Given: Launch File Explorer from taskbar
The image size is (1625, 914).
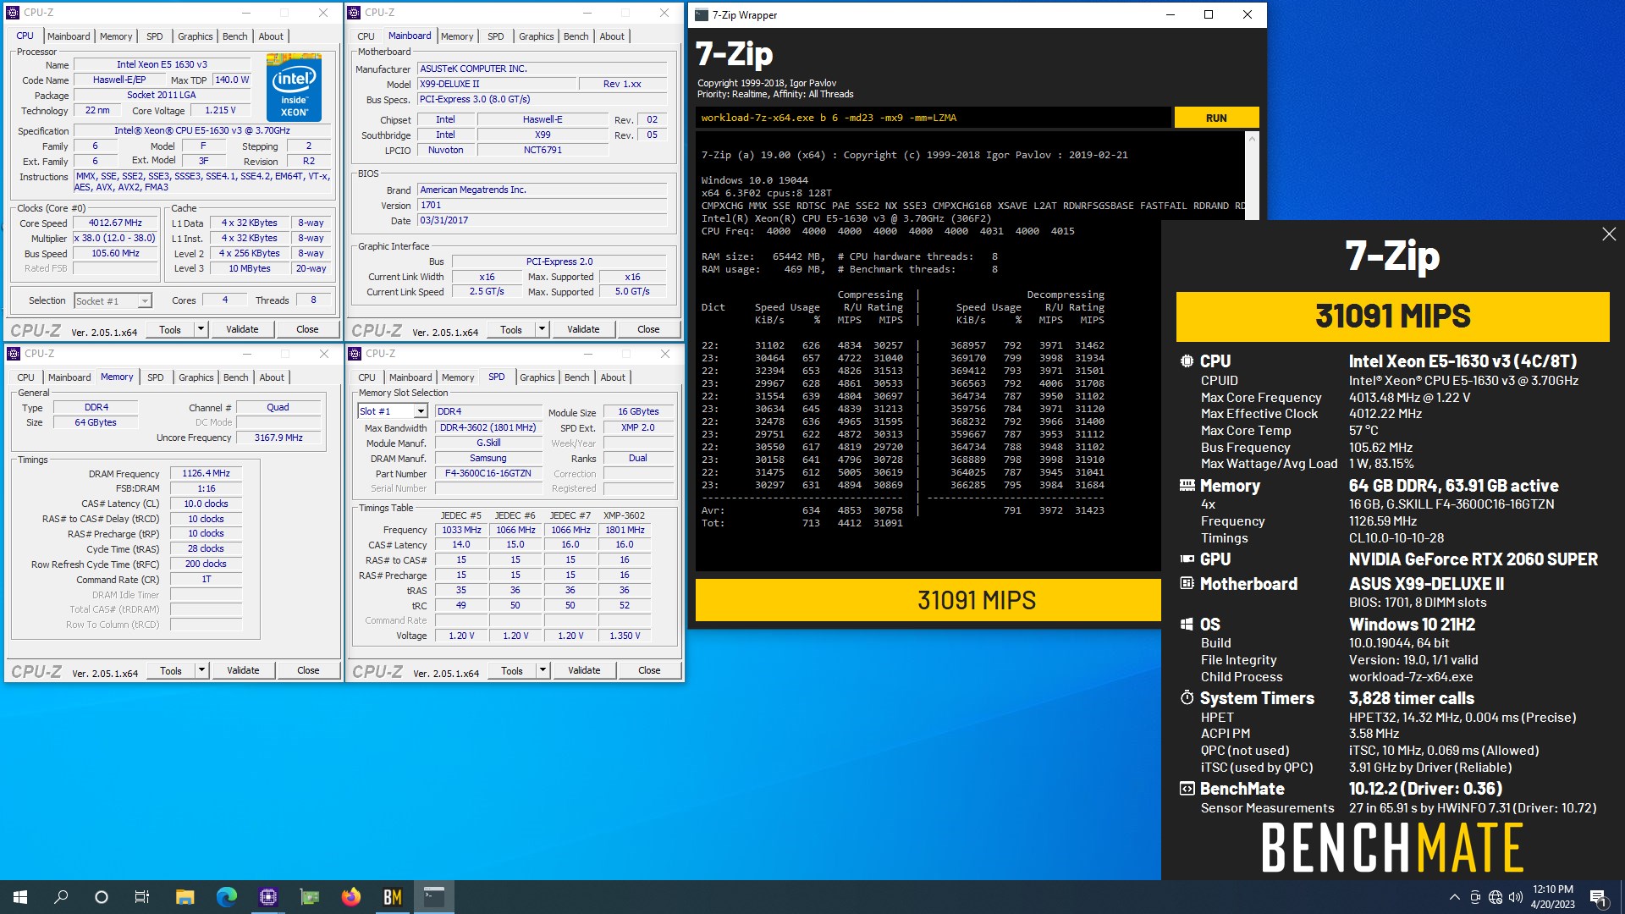Looking at the screenshot, I should pos(185,897).
